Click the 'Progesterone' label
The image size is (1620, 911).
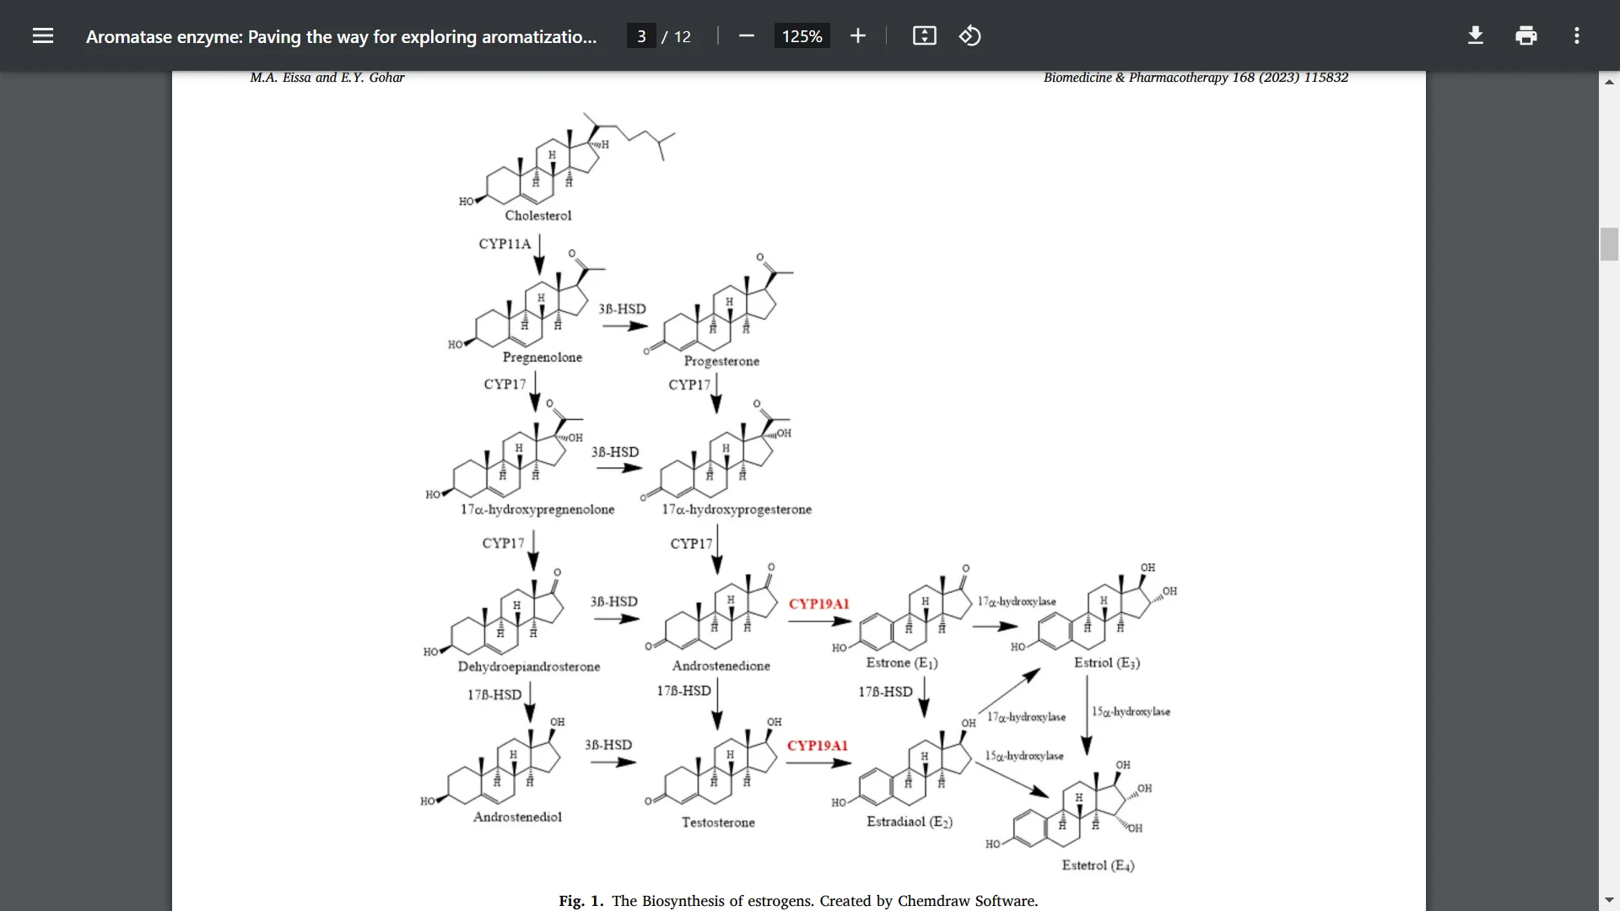(x=721, y=361)
